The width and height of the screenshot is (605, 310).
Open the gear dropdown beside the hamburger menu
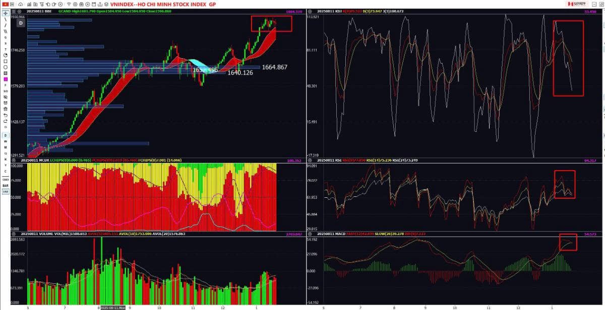[19, 11]
